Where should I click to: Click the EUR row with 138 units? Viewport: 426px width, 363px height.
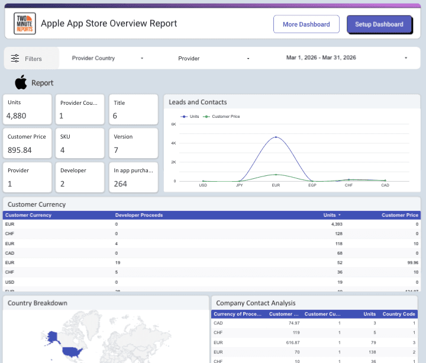click(314, 352)
